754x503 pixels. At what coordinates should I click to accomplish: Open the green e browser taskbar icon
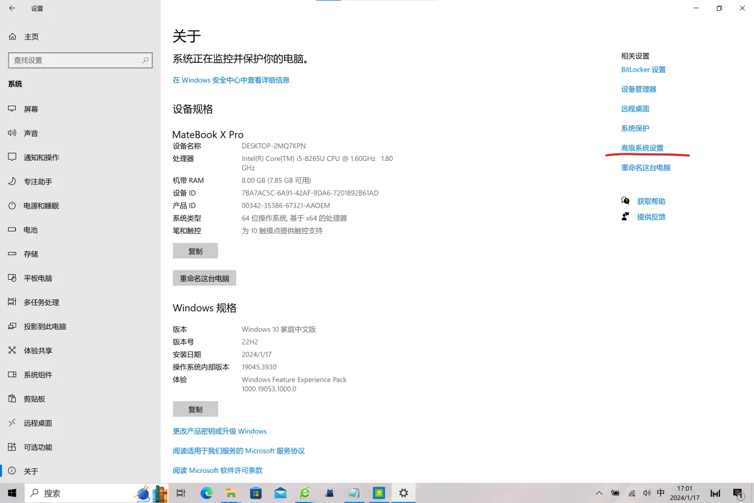(x=305, y=493)
